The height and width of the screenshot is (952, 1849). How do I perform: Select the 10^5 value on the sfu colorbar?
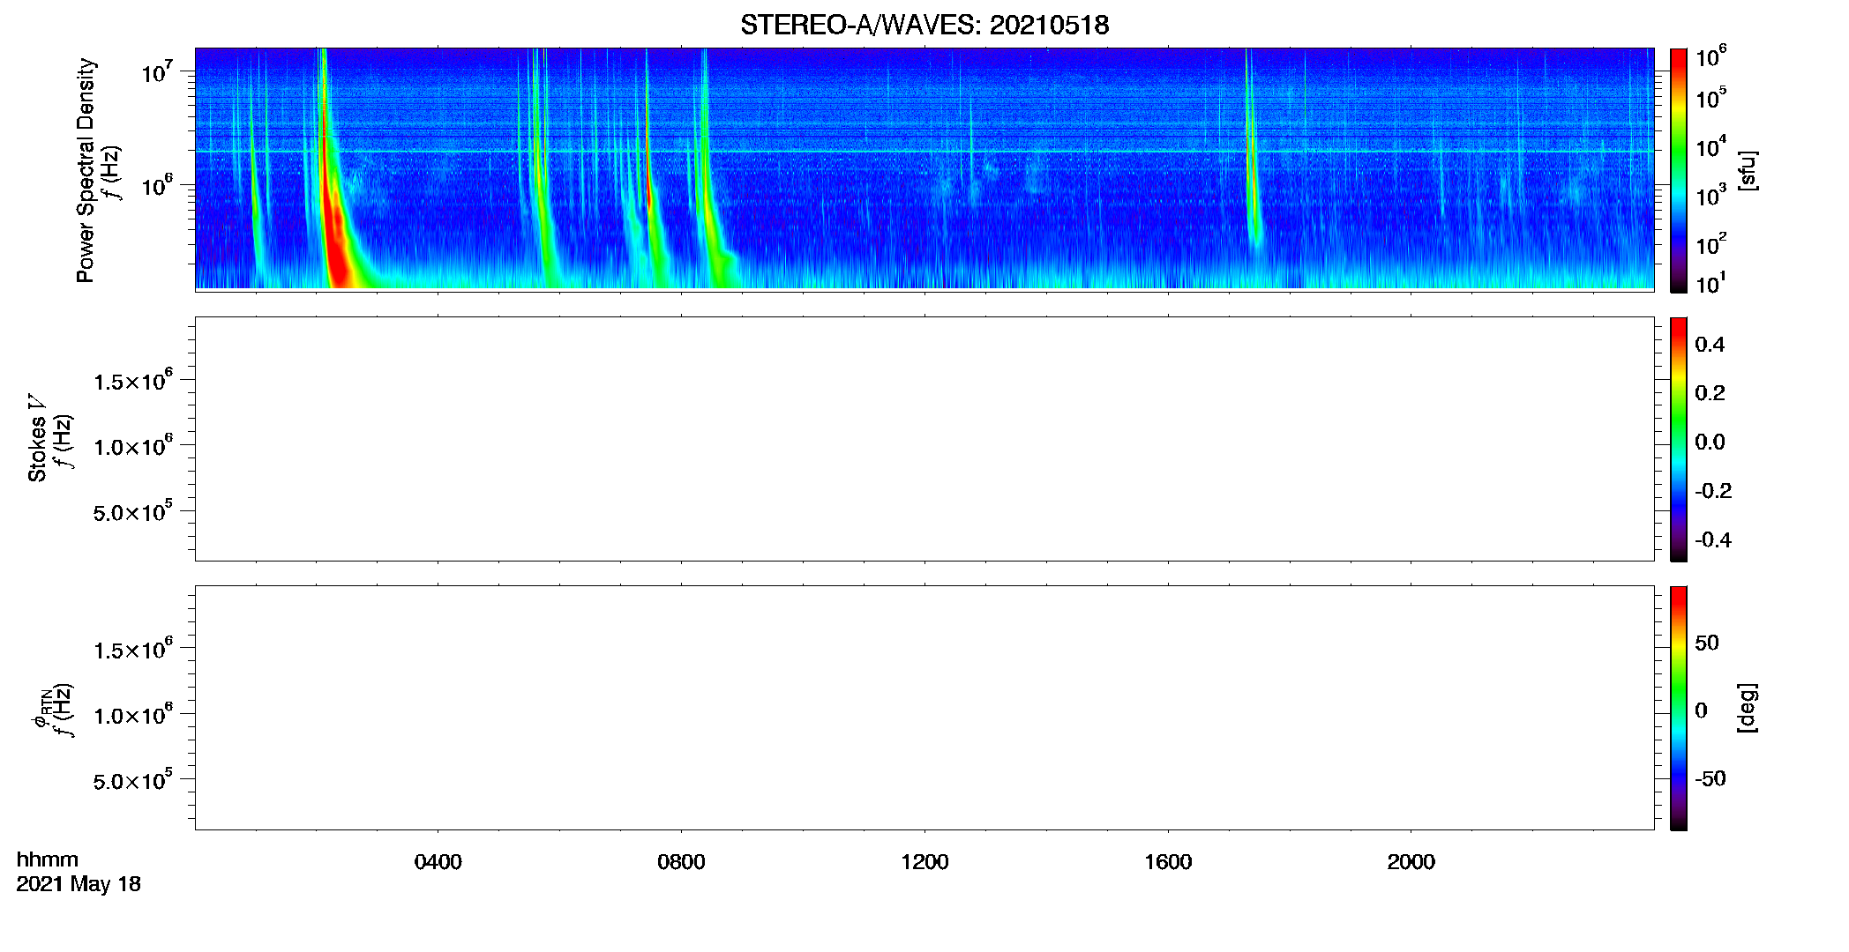1711,98
